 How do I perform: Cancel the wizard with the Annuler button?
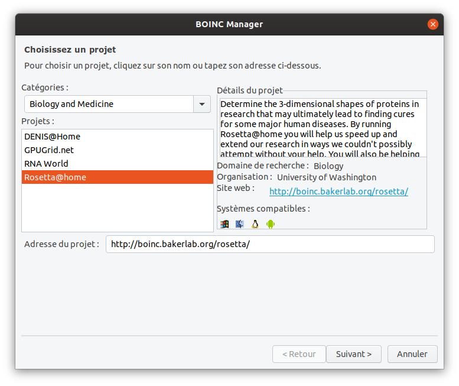412,354
